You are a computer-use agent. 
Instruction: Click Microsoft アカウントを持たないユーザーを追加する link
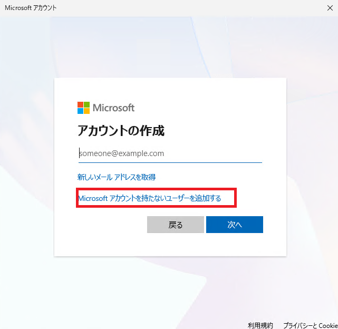tap(150, 198)
